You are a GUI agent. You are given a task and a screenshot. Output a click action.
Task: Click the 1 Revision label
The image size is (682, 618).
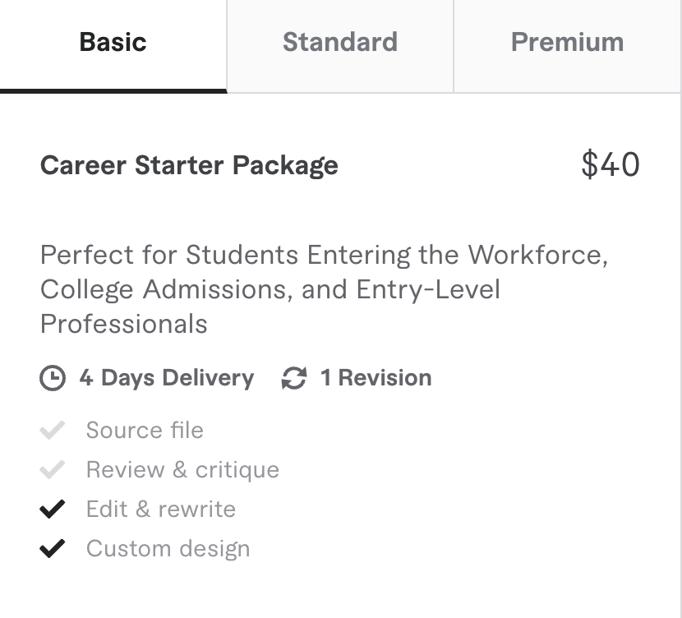[x=376, y=378]
